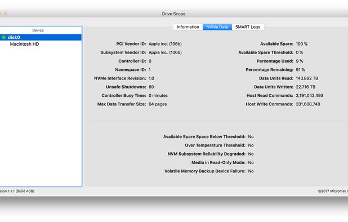The width and height of the screenshot is (348, 222).
Task: Select the Macintosh HD volume
Action: point(24,44)
